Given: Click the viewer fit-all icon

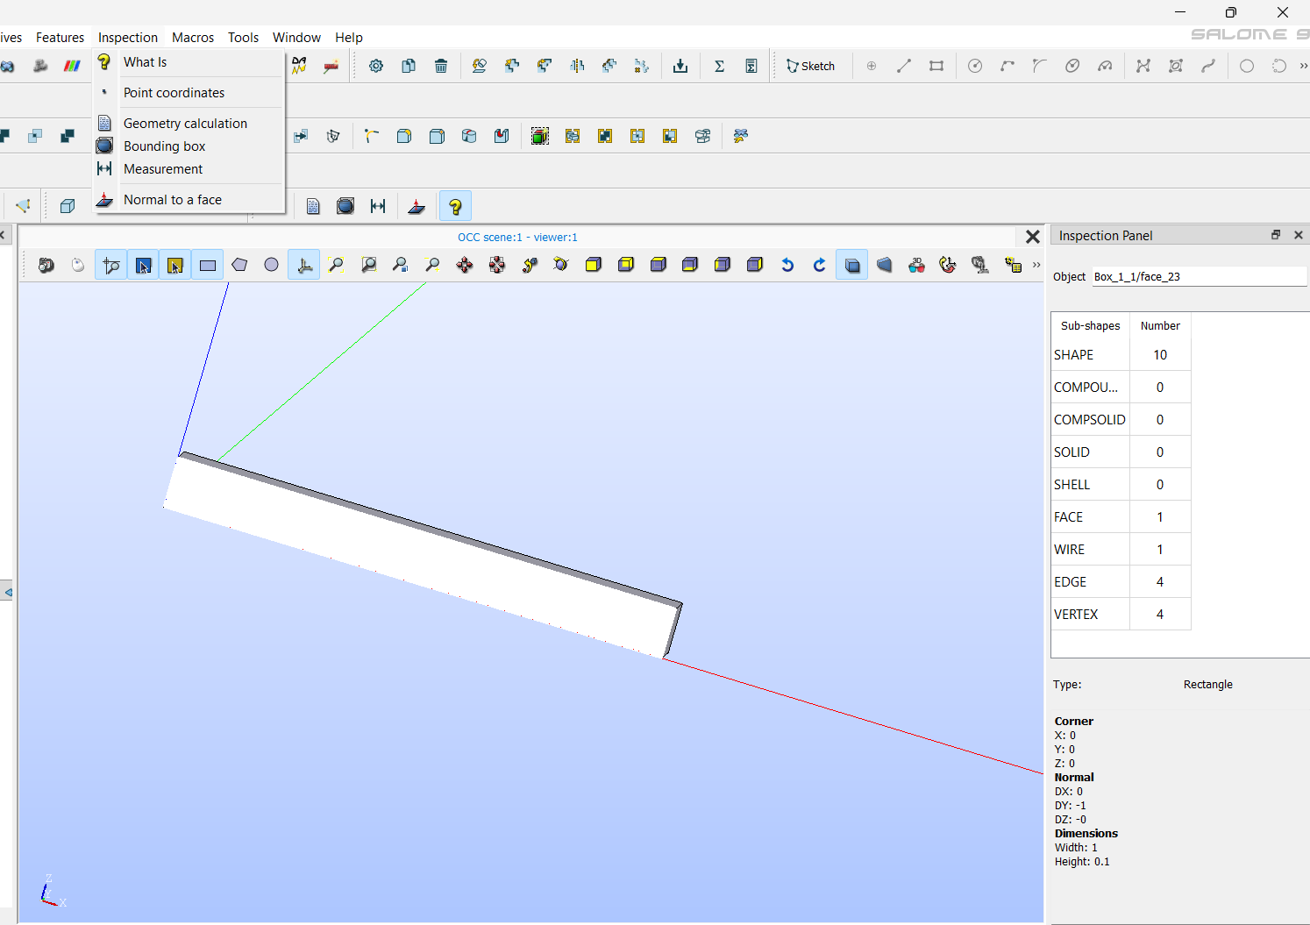Looking at the screenshot, I should 336,265.
